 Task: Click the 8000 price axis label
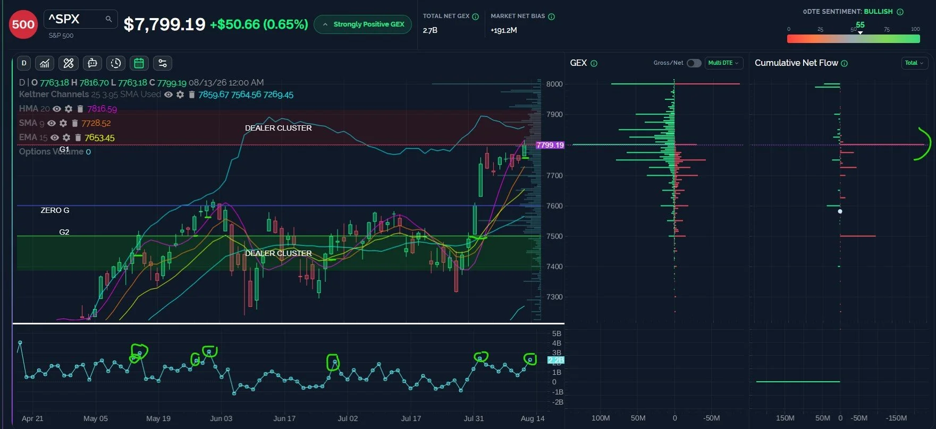pos(554,84)
